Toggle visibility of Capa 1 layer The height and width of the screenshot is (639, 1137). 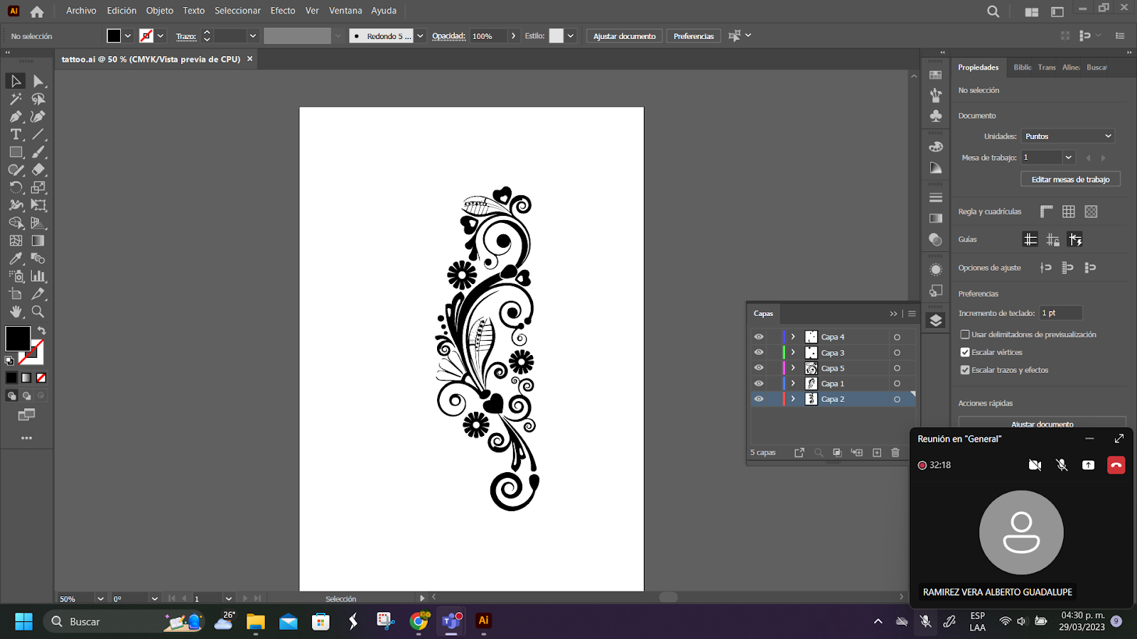[x=759, y=383]
